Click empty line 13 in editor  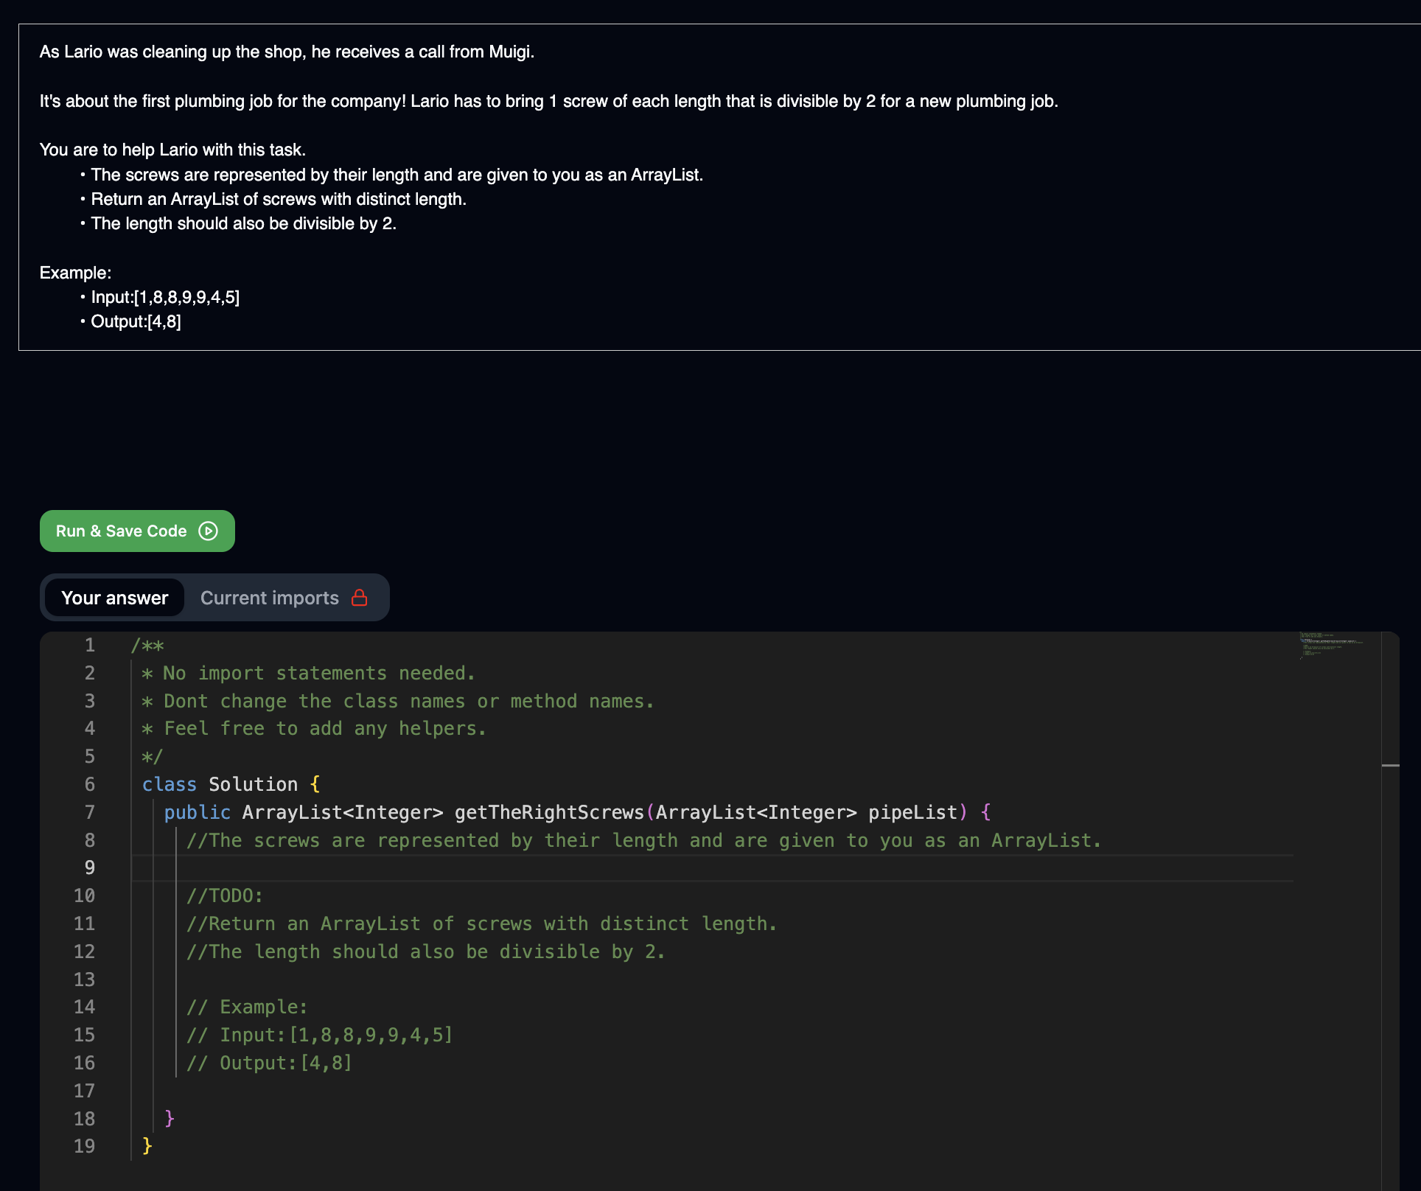click(516, 979)
